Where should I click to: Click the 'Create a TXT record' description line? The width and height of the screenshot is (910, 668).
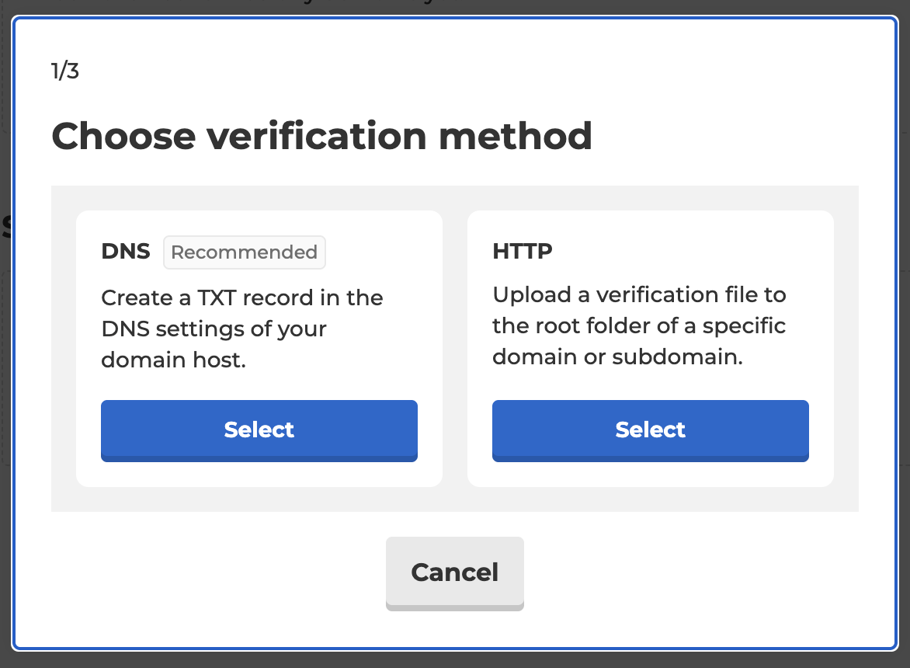(x=242, y=297)
